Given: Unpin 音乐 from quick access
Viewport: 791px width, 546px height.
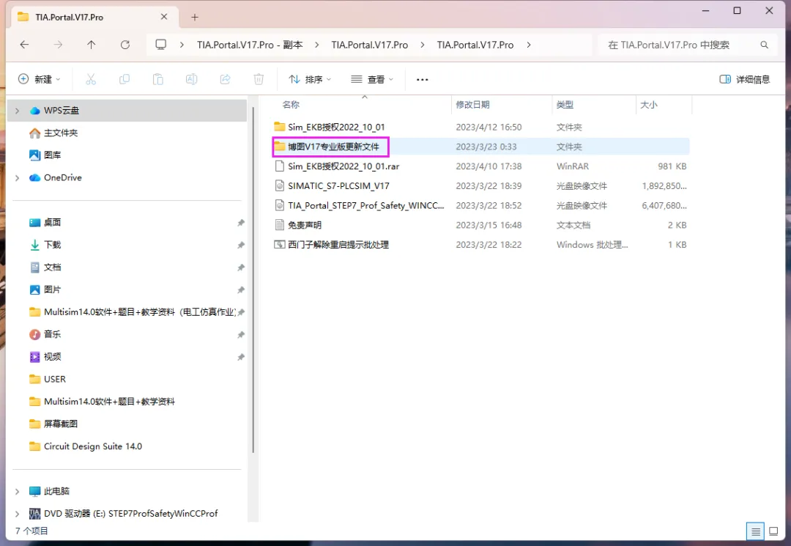Looking at the screenshot, I should point(241,335).
